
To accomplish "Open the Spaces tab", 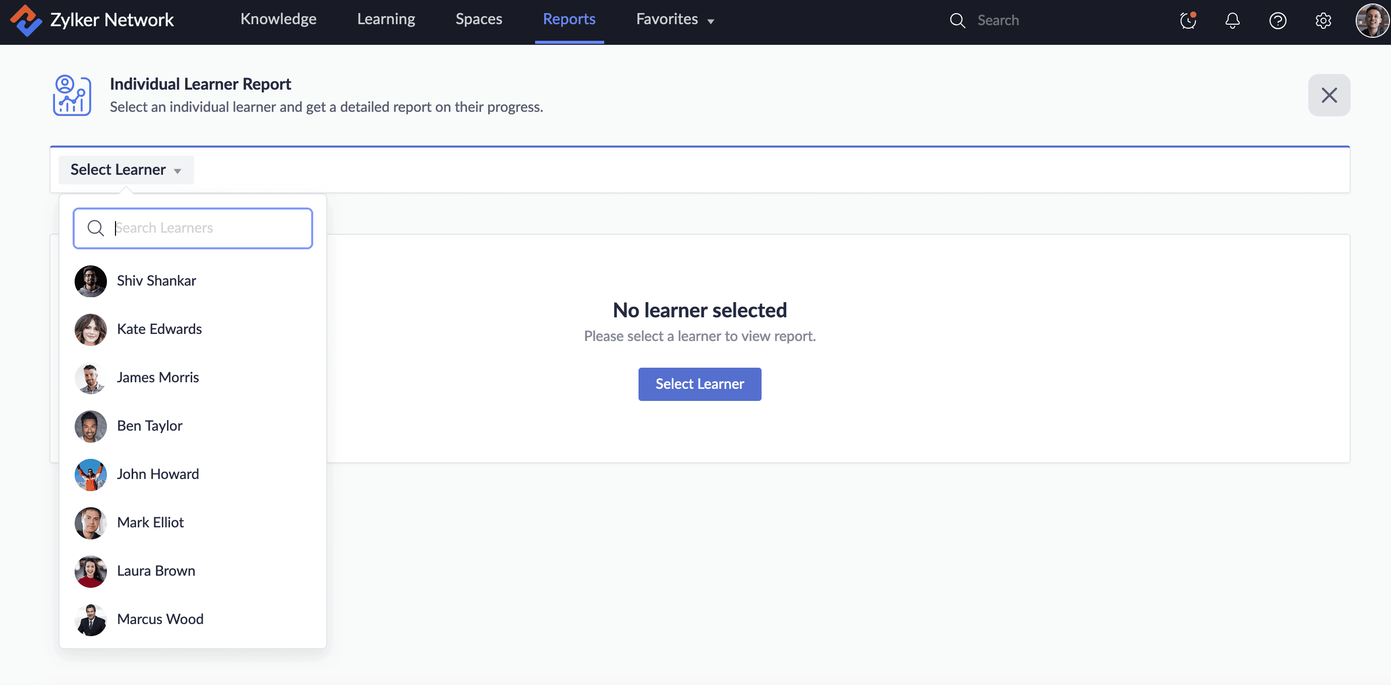I will click(x=479, y=20).
